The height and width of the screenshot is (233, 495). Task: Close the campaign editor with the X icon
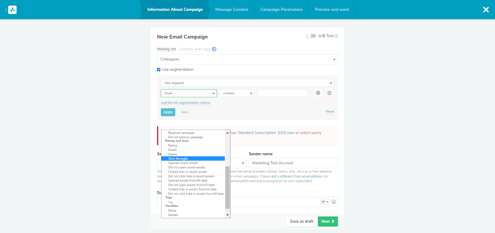[486, 10]
